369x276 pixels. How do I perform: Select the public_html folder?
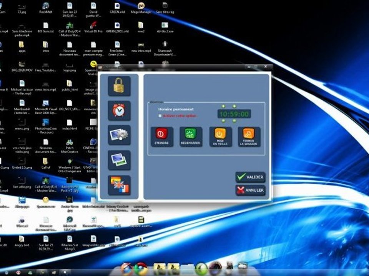[x=70, y=85]
